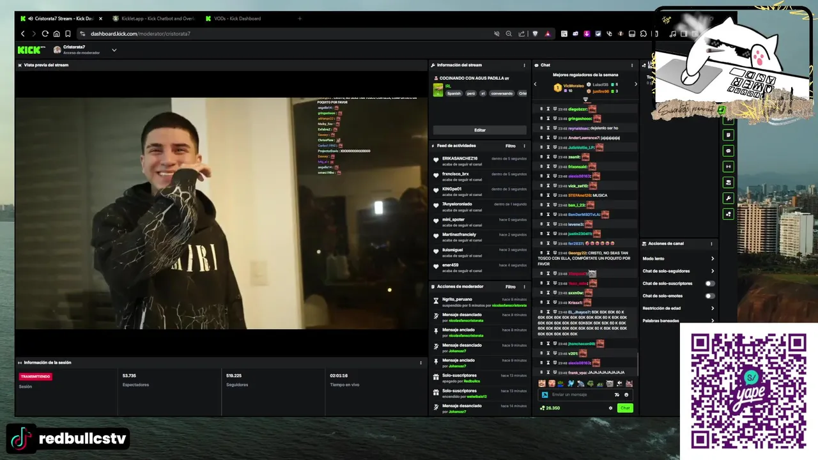Click the Brave shields icon in address bar
Screen dimensions: 818x460
pyautogui.click(x=535, y=34)
